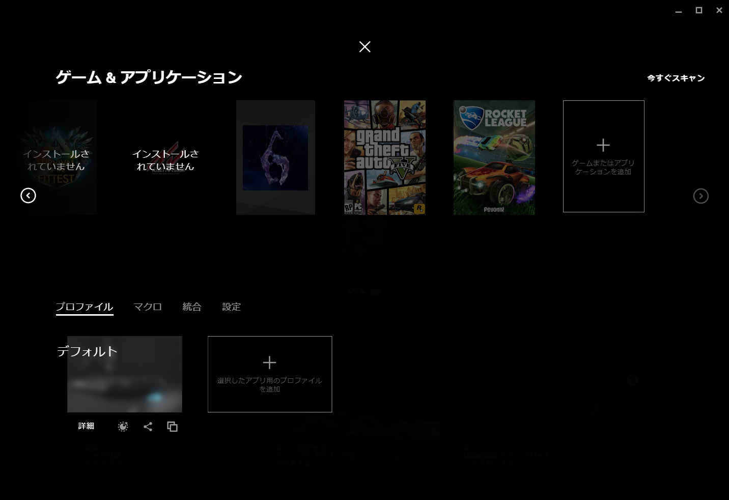Select the Assetto Corsa not-installed tile

point(165,157)
